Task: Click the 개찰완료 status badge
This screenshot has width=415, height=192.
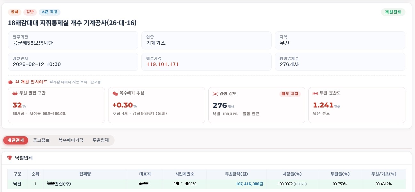Action: point(393,12)
